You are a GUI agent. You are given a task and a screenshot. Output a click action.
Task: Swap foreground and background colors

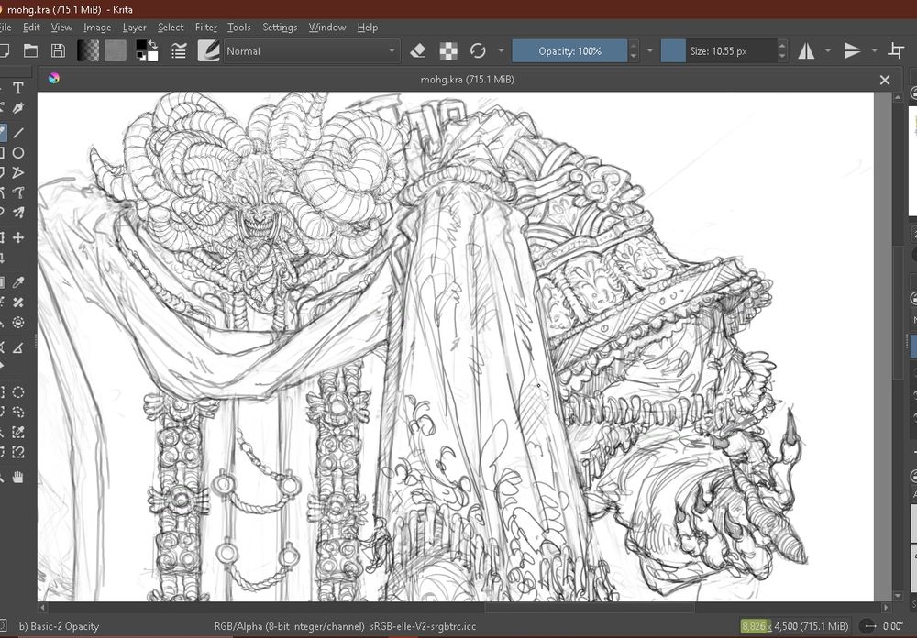(x=153, y=44)
